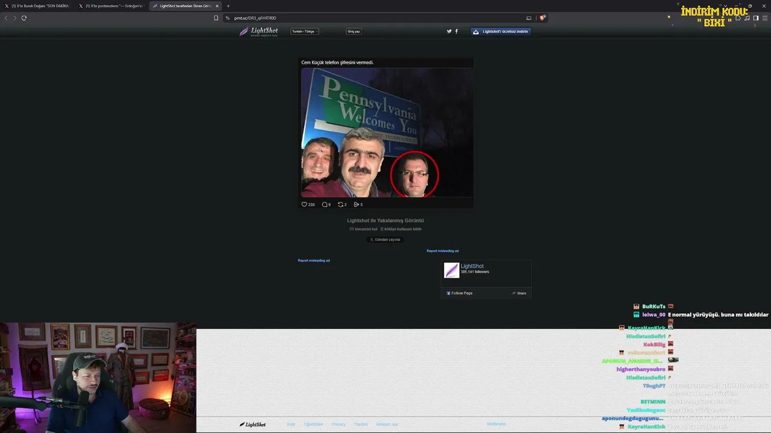Viewport: 771px width, 433px height.
Task: Click chat username lelwa_00
Action: pos(654,315)
